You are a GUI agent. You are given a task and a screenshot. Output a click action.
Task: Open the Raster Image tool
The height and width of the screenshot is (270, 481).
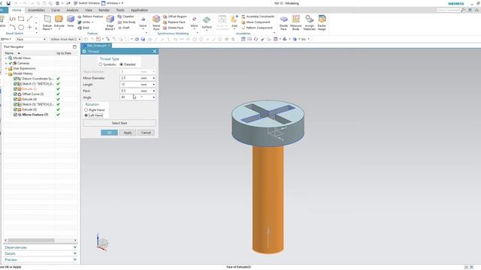(x=322, y=22)
